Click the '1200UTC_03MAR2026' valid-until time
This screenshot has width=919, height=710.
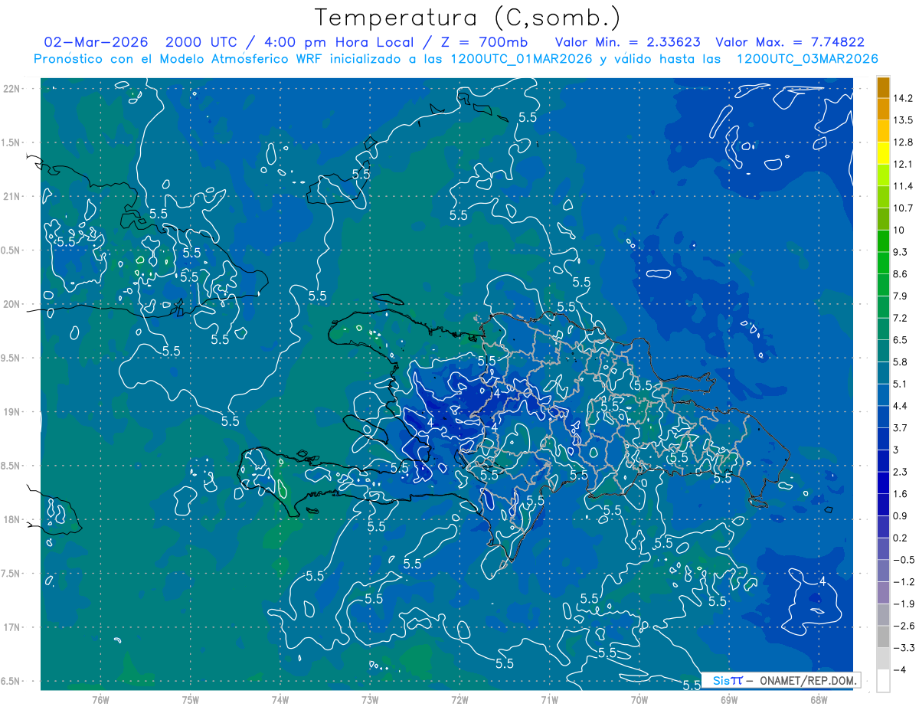(807, 59)
